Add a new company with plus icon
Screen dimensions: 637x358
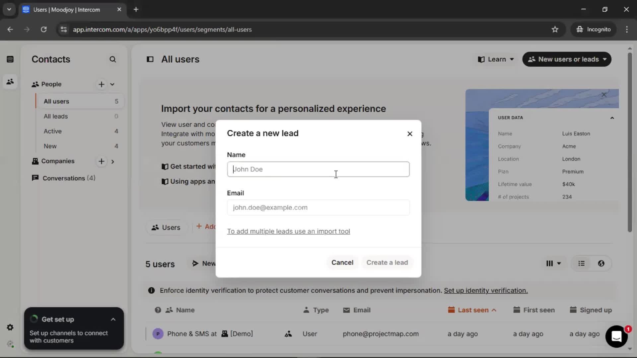click(x=102, y=161)
